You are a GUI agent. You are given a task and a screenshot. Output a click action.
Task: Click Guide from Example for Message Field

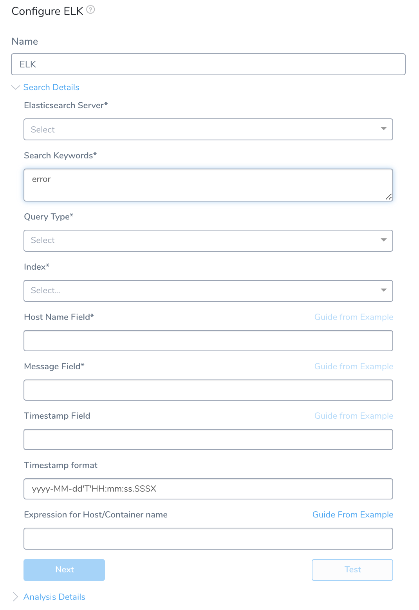[x=354, y=367]
